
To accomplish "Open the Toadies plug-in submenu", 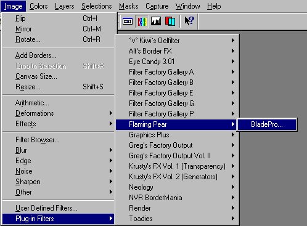I will tap(177, 219).
